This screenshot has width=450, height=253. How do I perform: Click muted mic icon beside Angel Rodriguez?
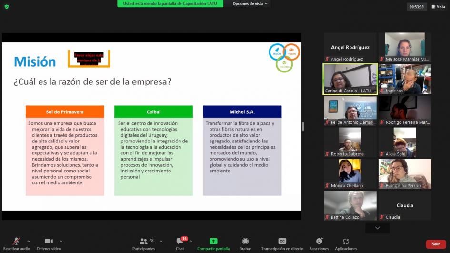point(327,59)
